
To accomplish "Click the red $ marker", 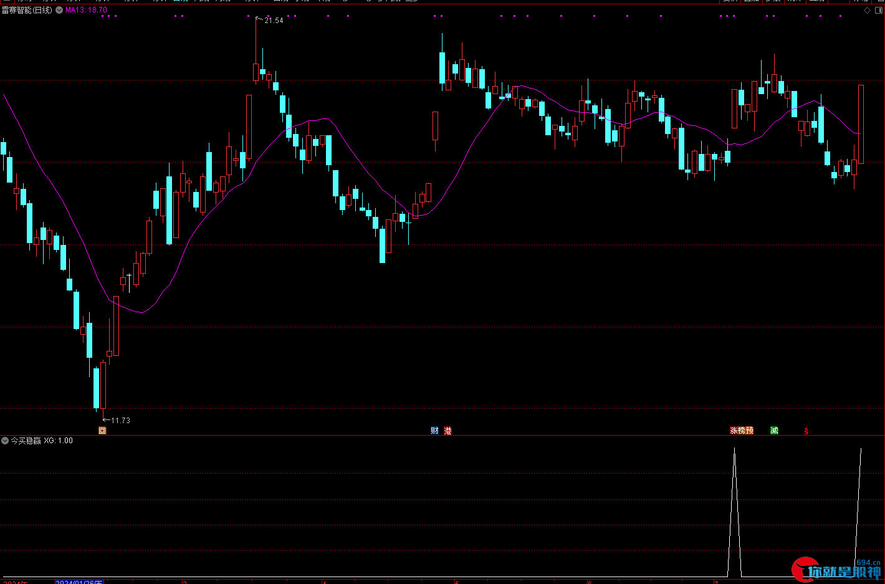I will pos(806,431).
